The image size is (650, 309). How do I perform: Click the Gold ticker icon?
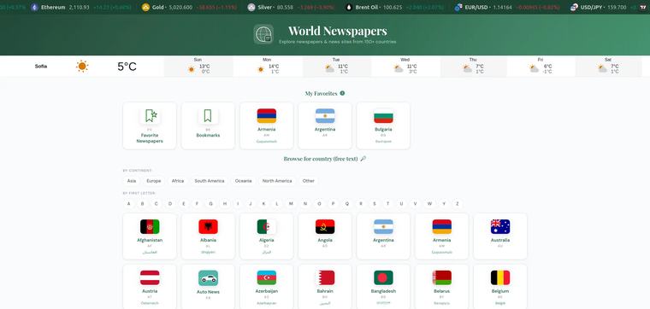[145, 7]
